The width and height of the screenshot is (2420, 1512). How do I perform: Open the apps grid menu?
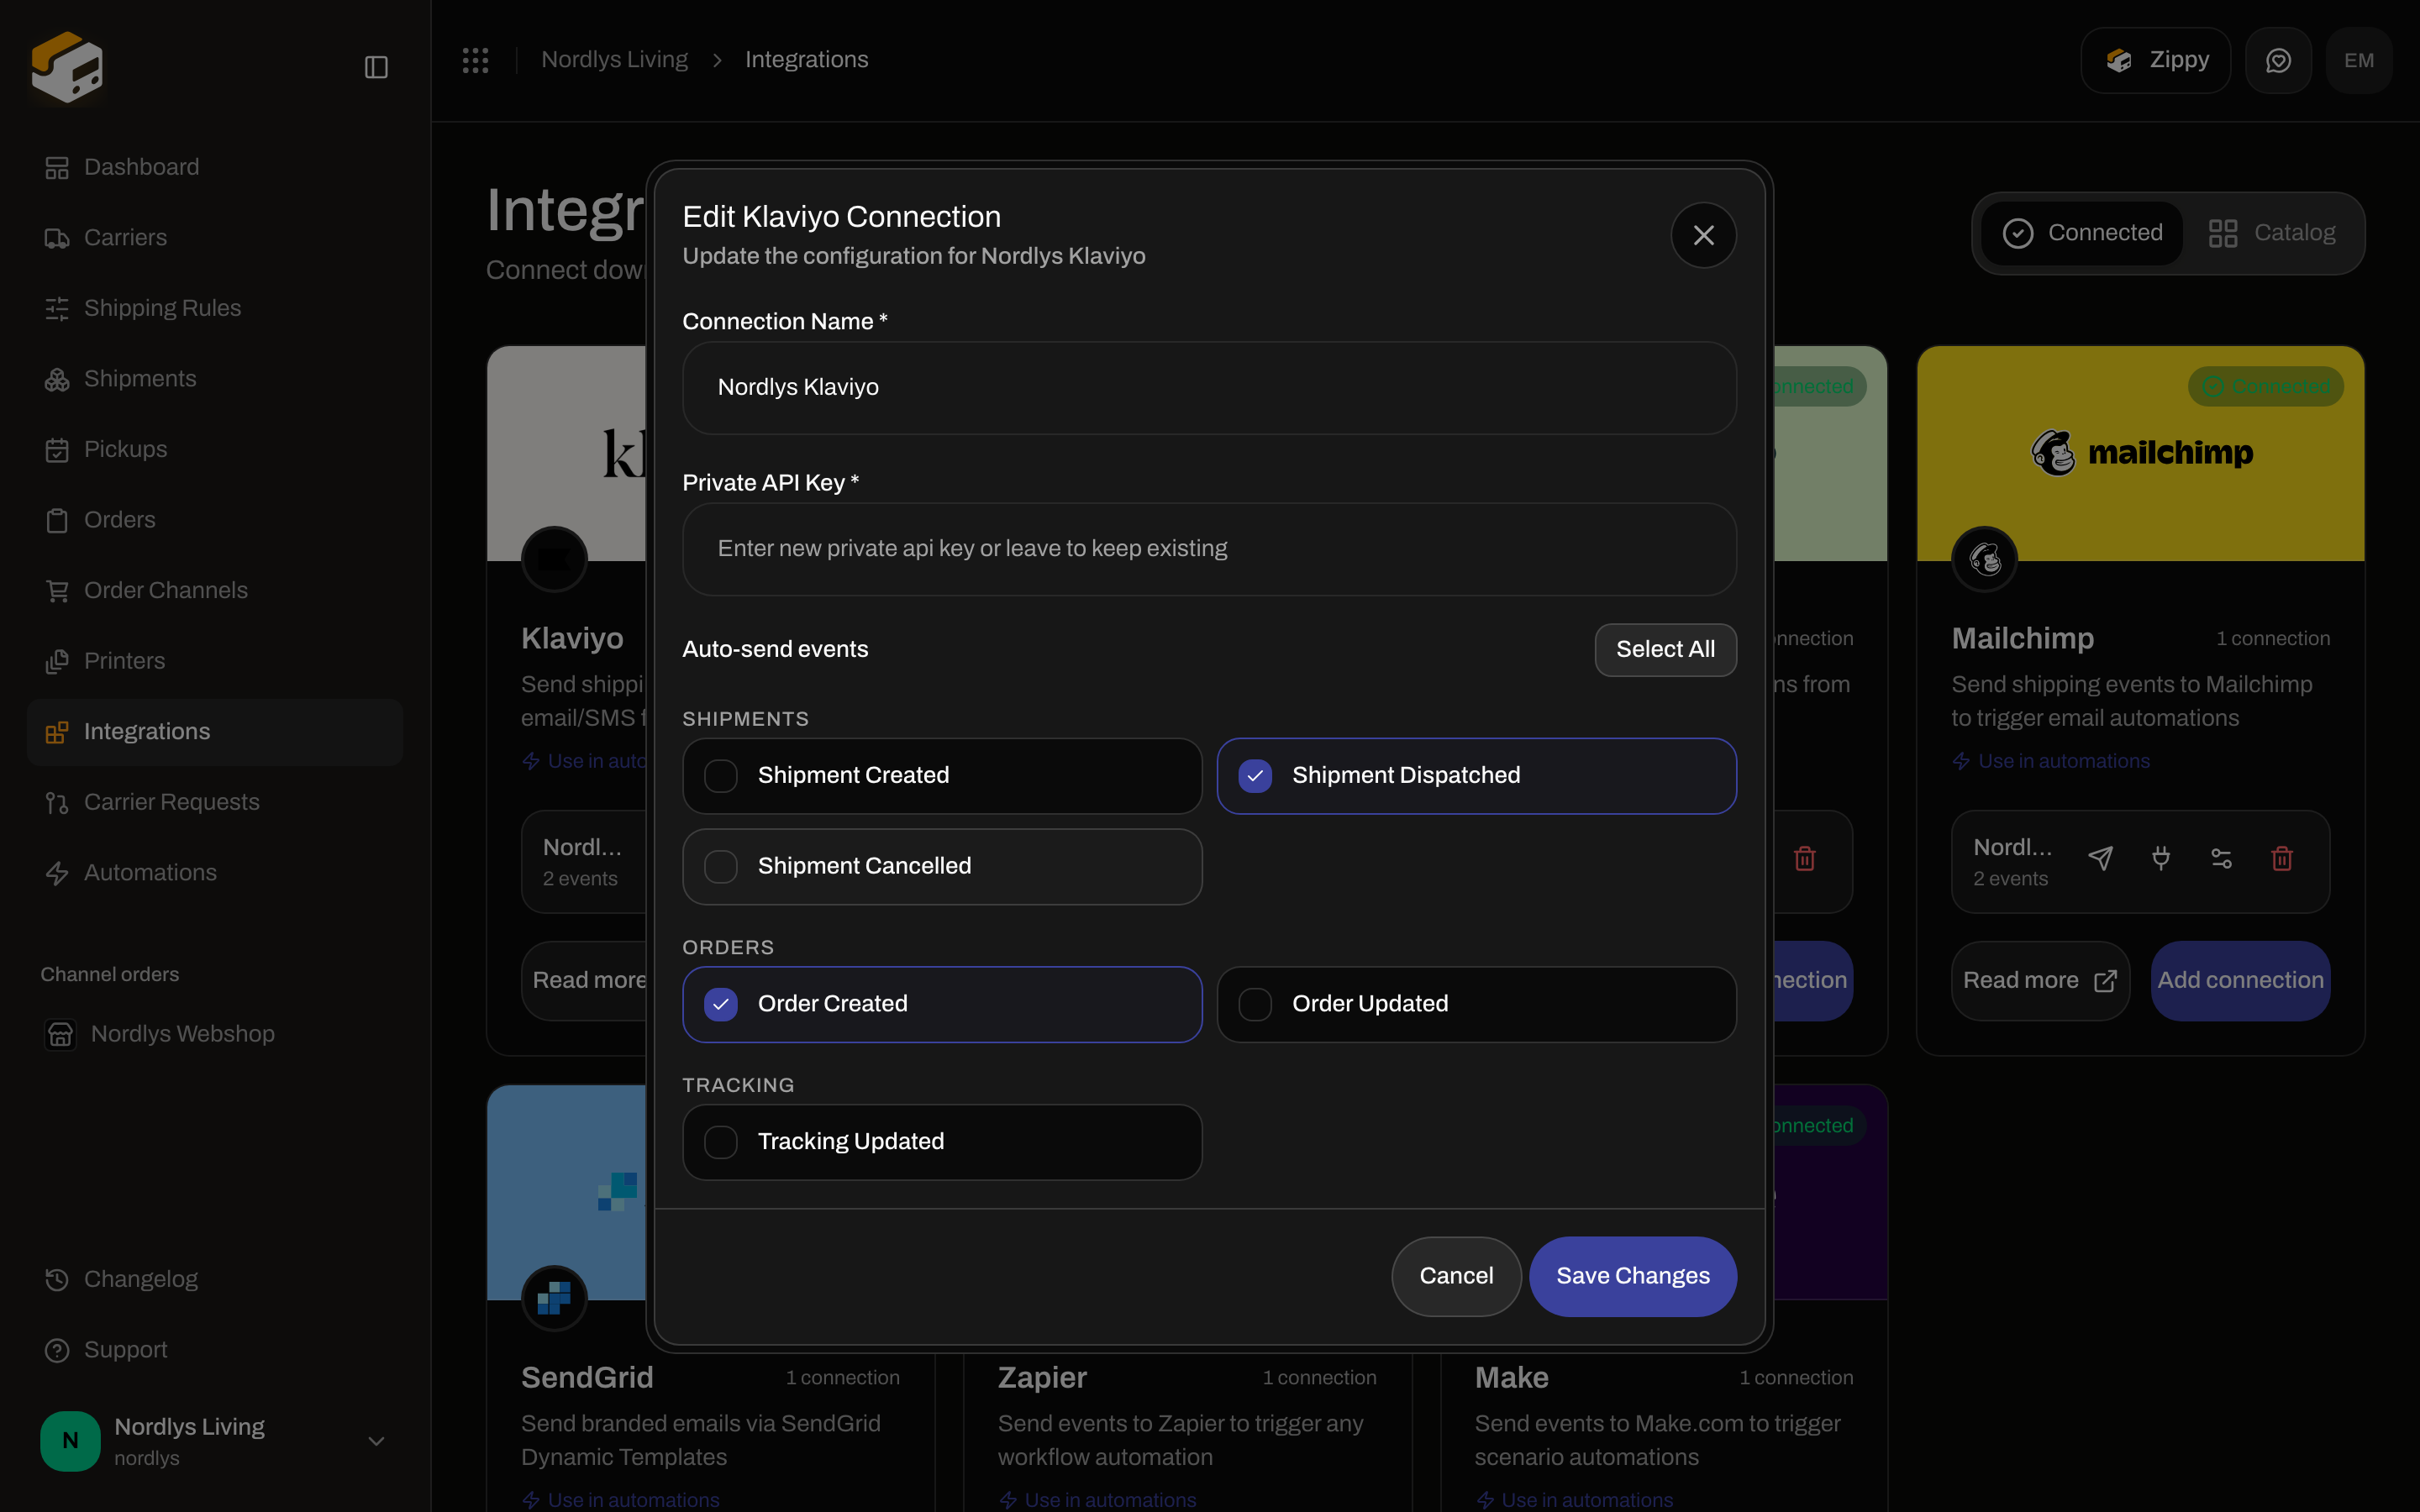(x=476, y=60)
